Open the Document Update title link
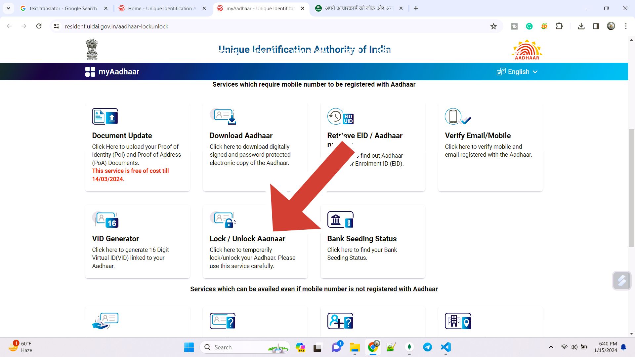This screenshot has height=357, width=635. 122,136
